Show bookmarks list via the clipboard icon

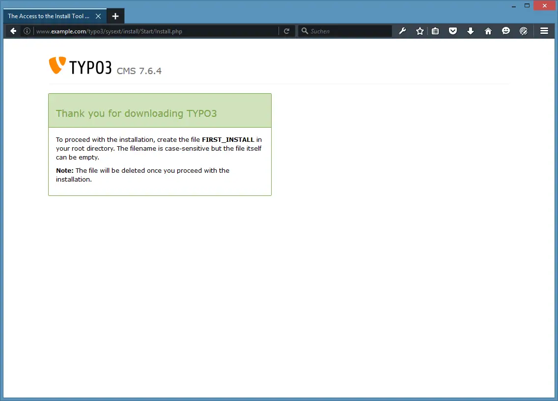(x=435, y=31)
